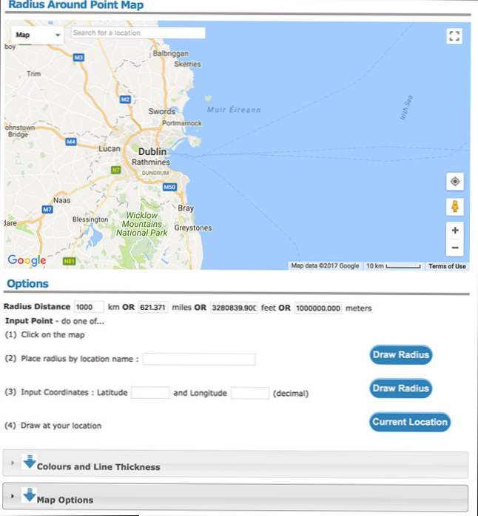
Task: Toggle fullscreen view of the map
Action: (x=454, y=36)
